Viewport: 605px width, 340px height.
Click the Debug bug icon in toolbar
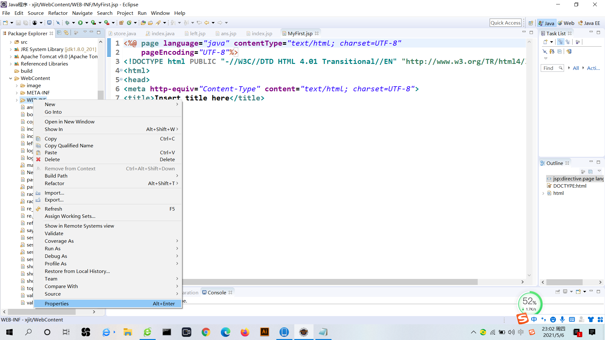click(x=67, y=23)
